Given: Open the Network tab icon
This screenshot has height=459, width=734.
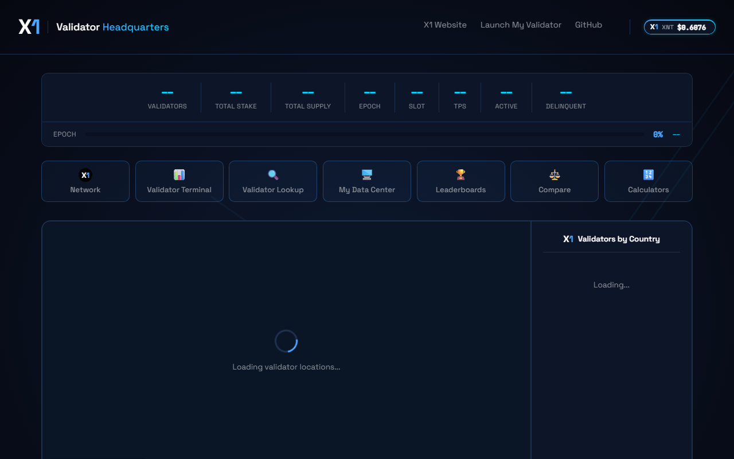Looking at the screenshot, I should pos(85,175).
